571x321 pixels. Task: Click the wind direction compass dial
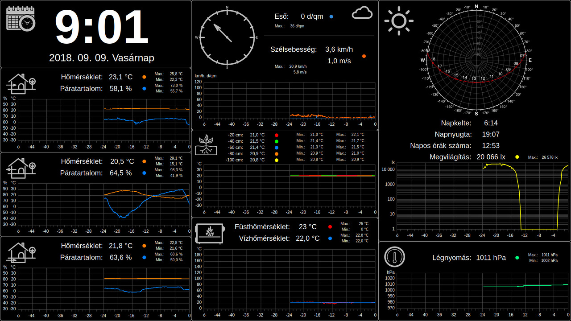[x=227, y=37]
